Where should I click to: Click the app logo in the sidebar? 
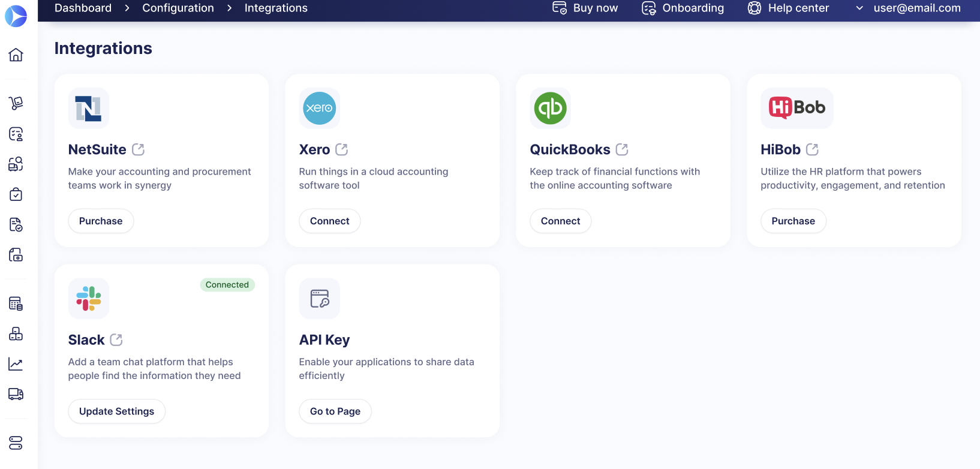(x=16, y=16)
